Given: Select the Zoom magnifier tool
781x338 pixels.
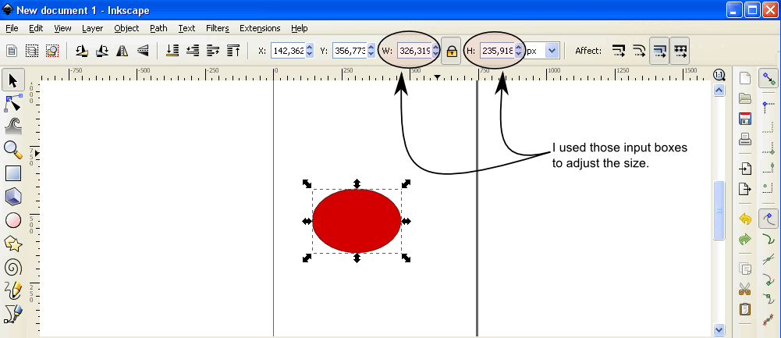Looking at the screenshot, I should point(13,149).
